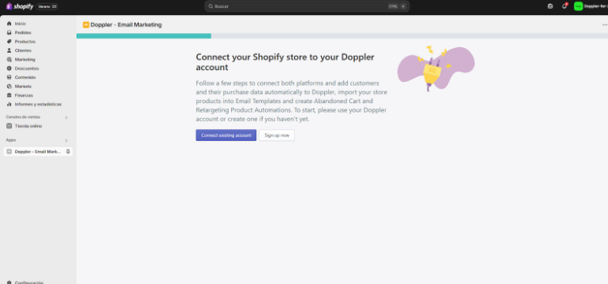Open the three-dot menu in app header
The image size is (608, 284).
[x=605, y=24]
